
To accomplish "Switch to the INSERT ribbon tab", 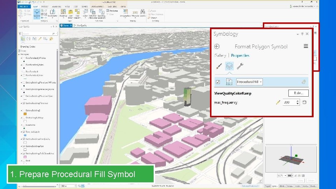I will click(45, 7).
